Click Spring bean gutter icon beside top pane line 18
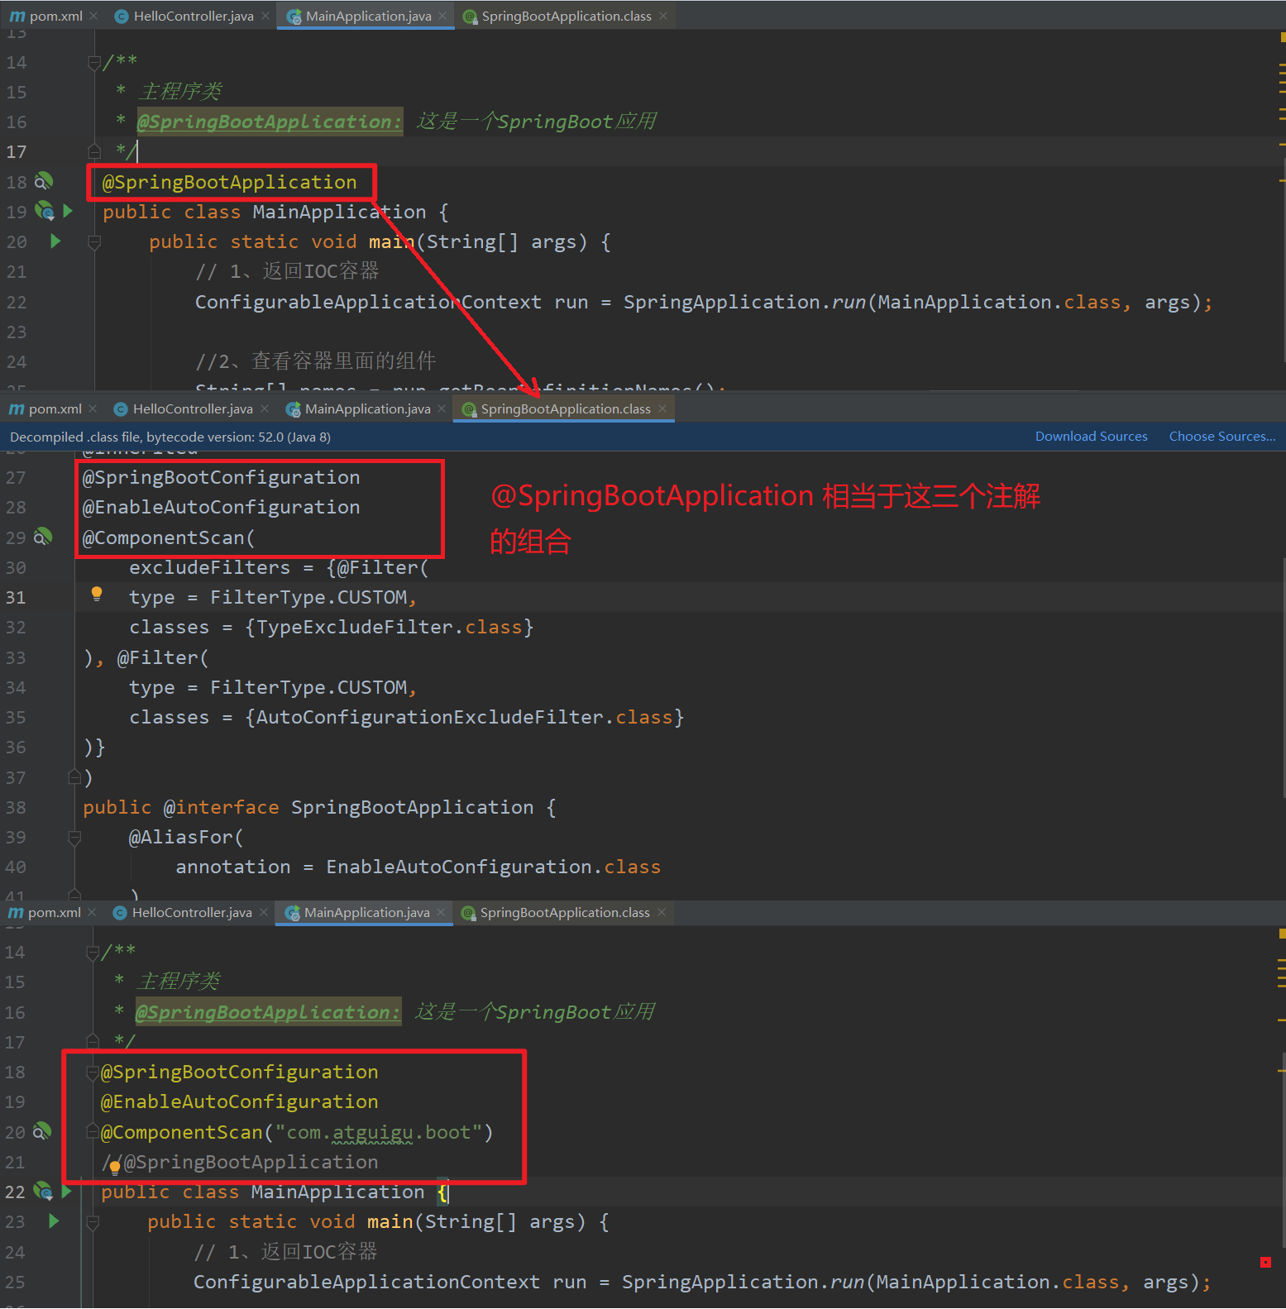This screenshot has height=1309, width=1286. tap(44, 181)
